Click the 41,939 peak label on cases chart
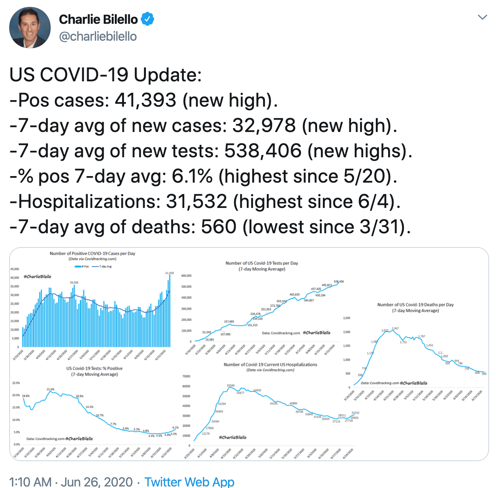Viewport: 496px width, 488px height. 169,273
